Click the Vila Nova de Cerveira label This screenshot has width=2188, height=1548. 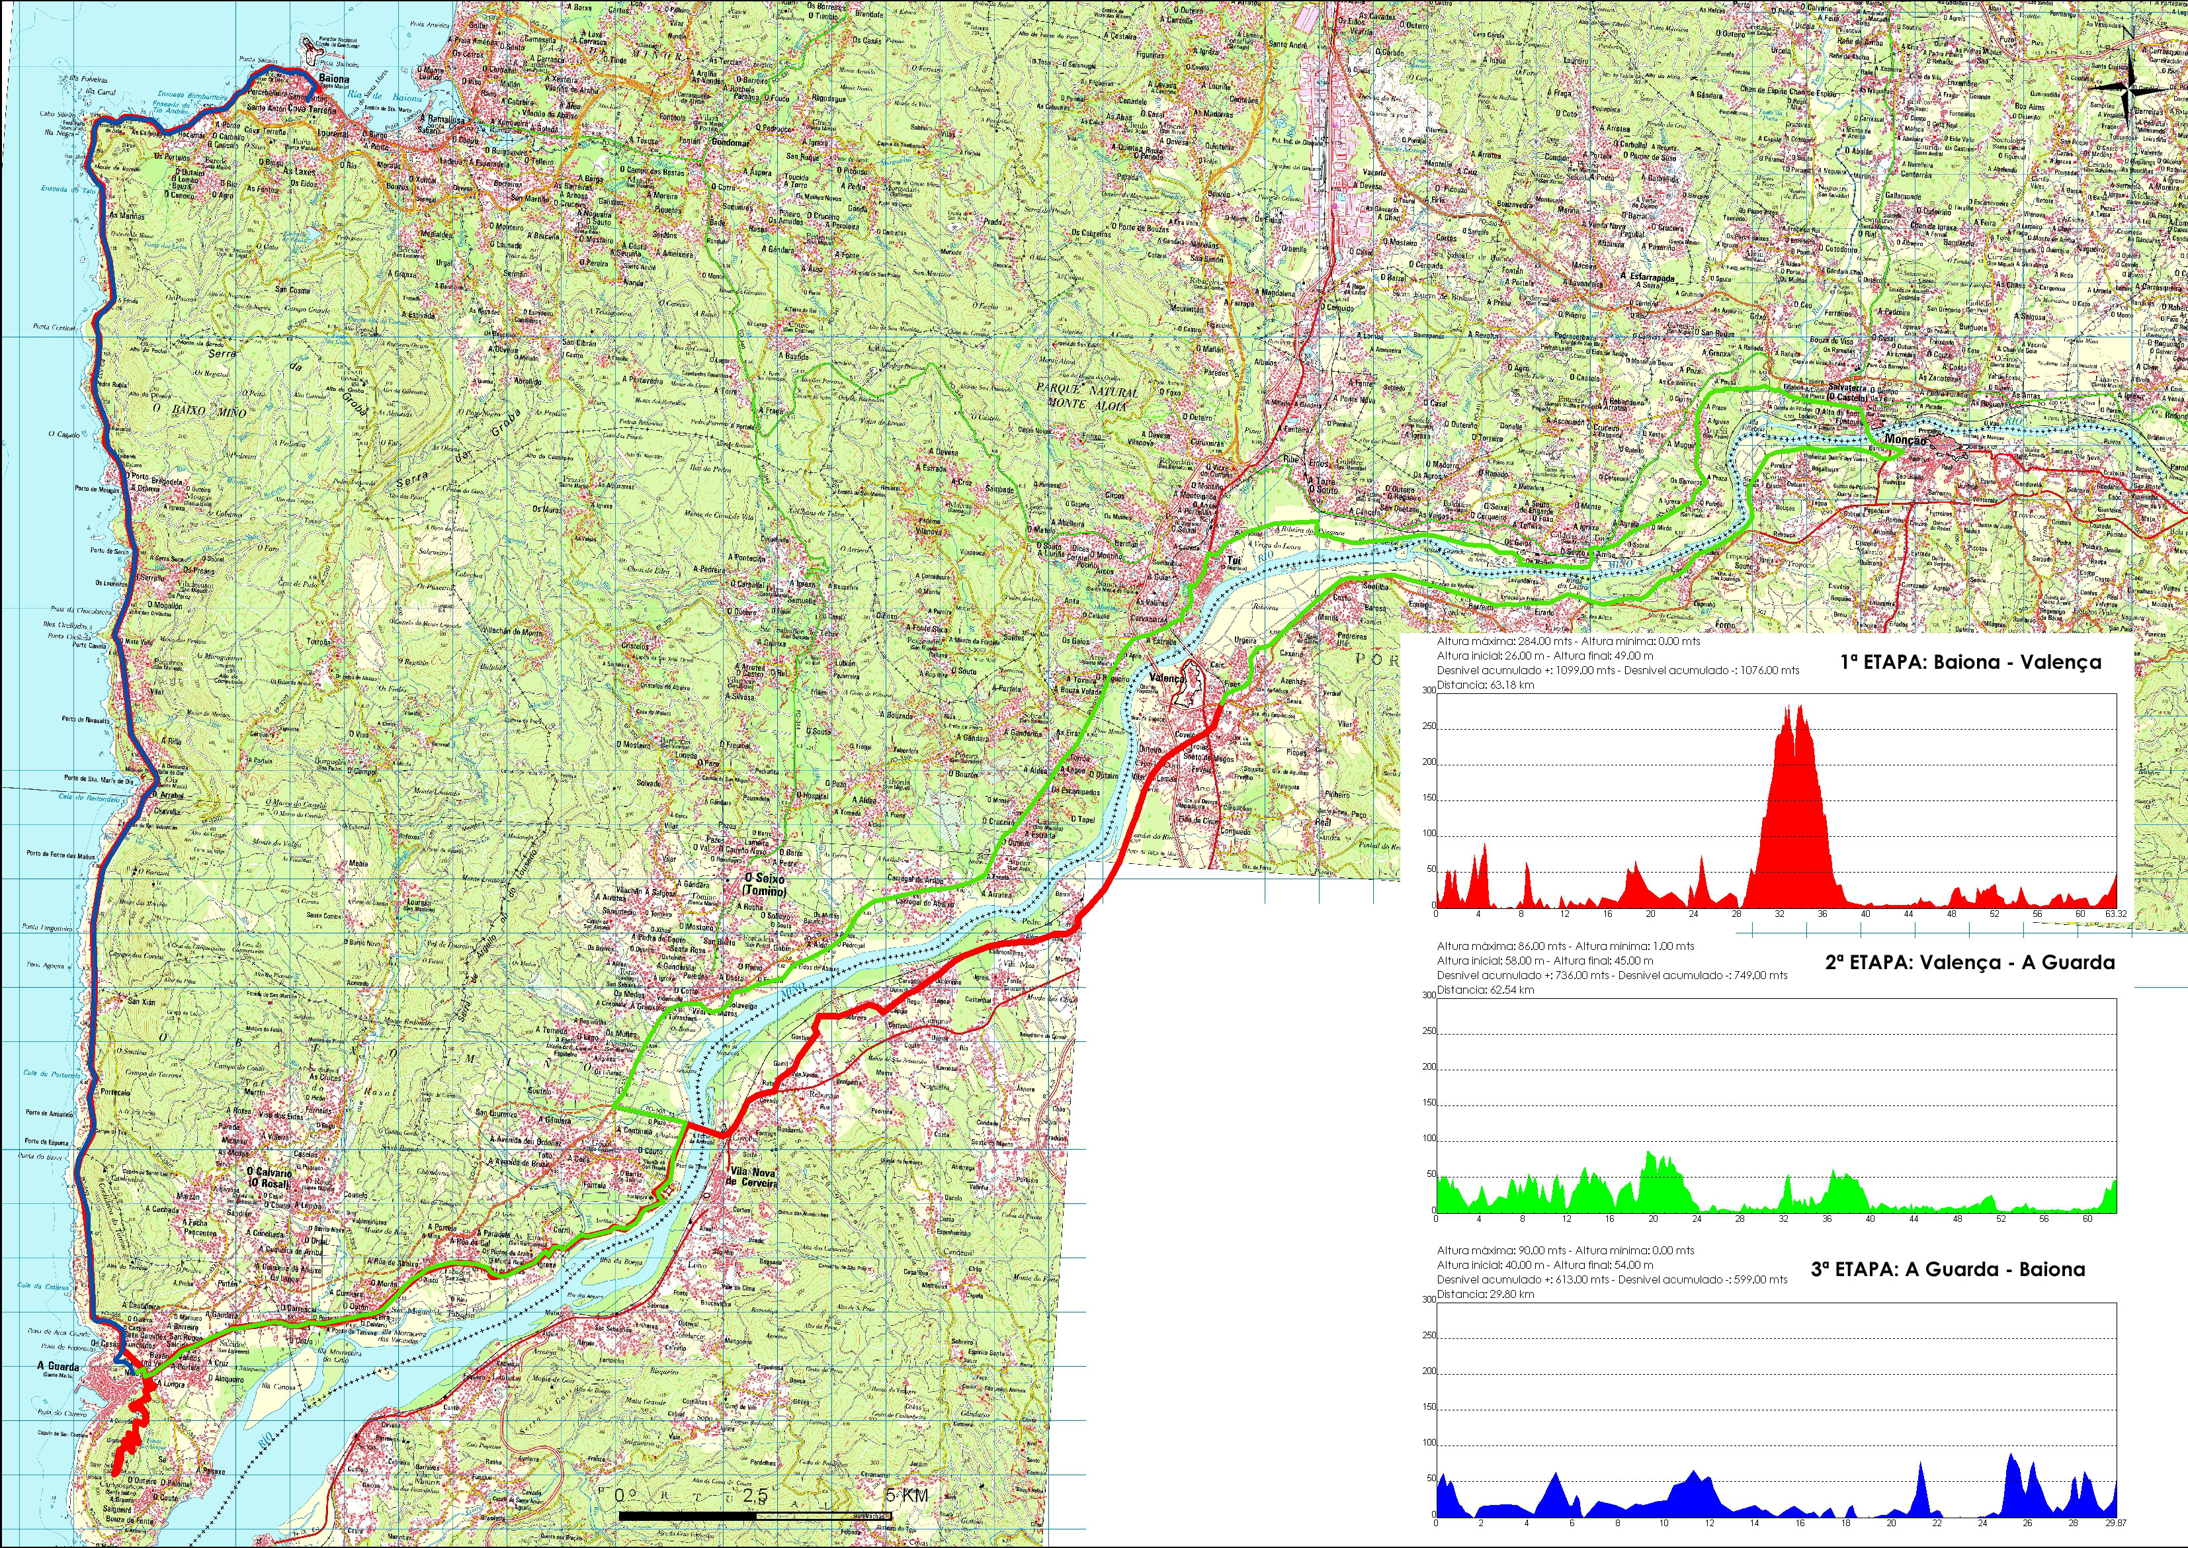753,1177
